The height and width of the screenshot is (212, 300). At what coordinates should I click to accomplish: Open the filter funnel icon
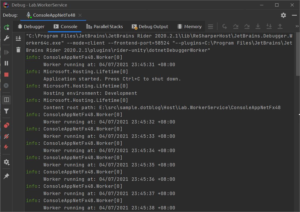pos(6,111)
